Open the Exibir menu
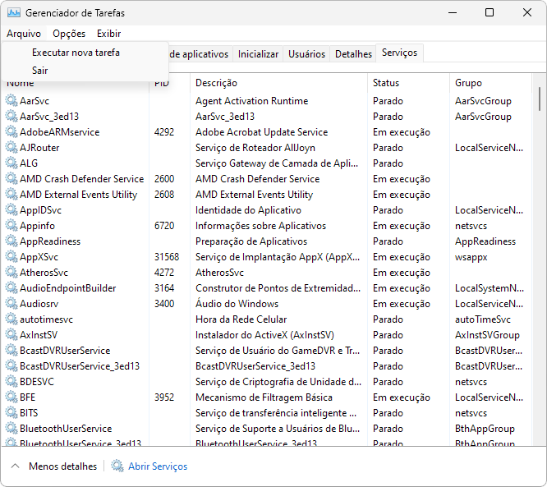 click(x=108, y=34)
